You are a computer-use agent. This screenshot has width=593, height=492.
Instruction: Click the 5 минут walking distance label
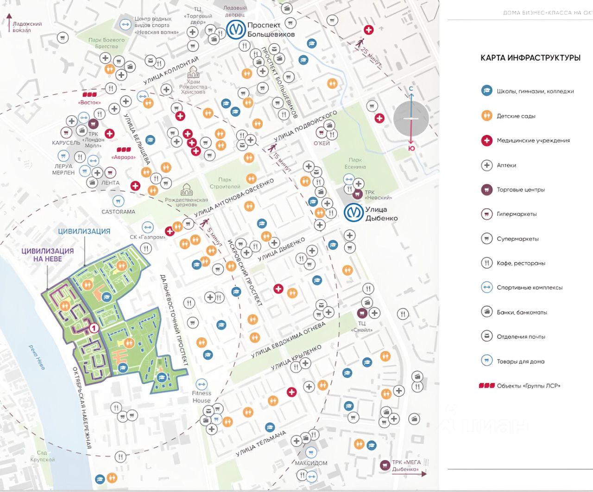(214, 236)
